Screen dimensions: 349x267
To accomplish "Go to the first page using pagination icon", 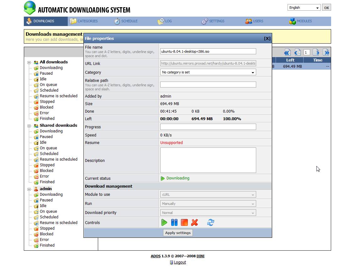I will pos(287,52).
